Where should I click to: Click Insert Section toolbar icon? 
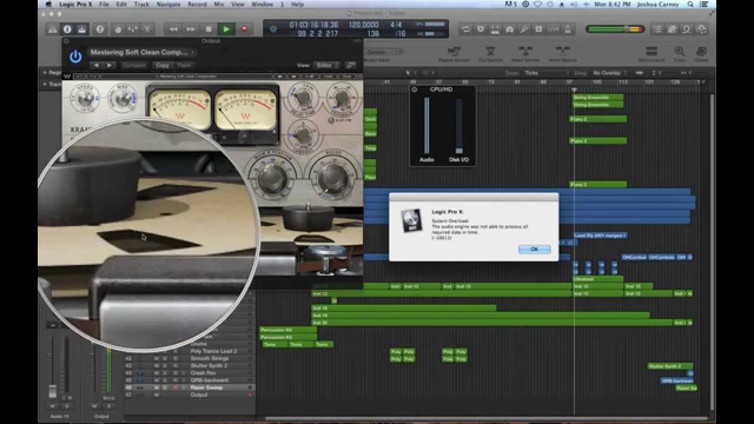(525, 54)
